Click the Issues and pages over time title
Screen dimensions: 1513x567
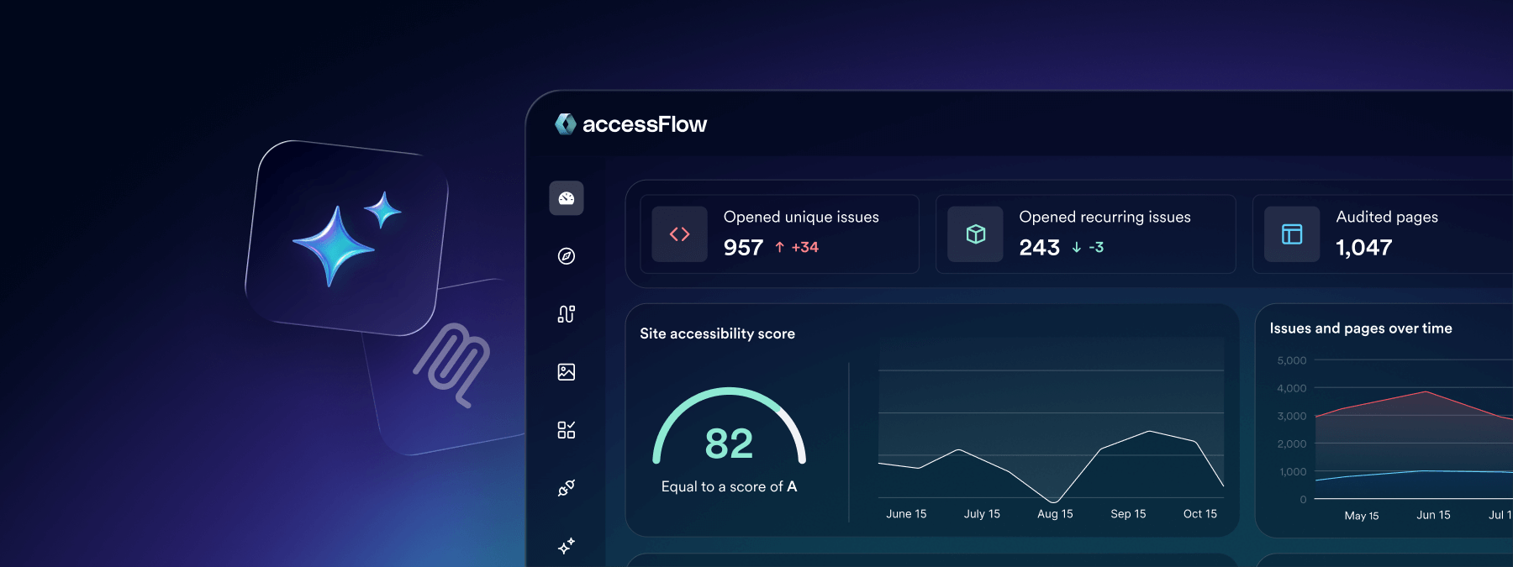point(1360,328)
